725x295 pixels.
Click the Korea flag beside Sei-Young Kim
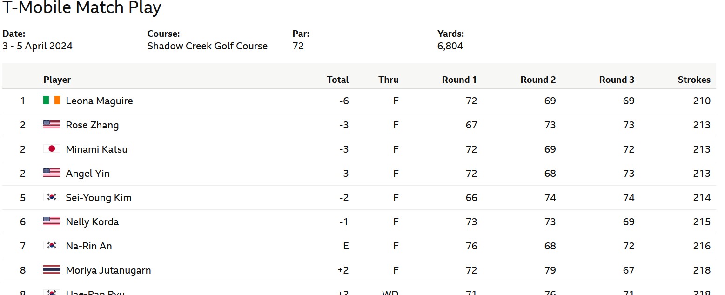tap(52, 197)
